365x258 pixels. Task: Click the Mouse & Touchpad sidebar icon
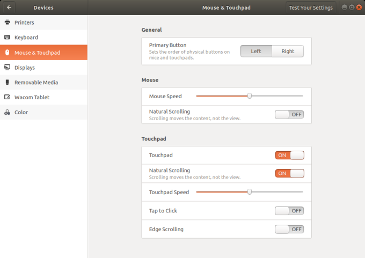pyautogui.click(x=7, y=53)
